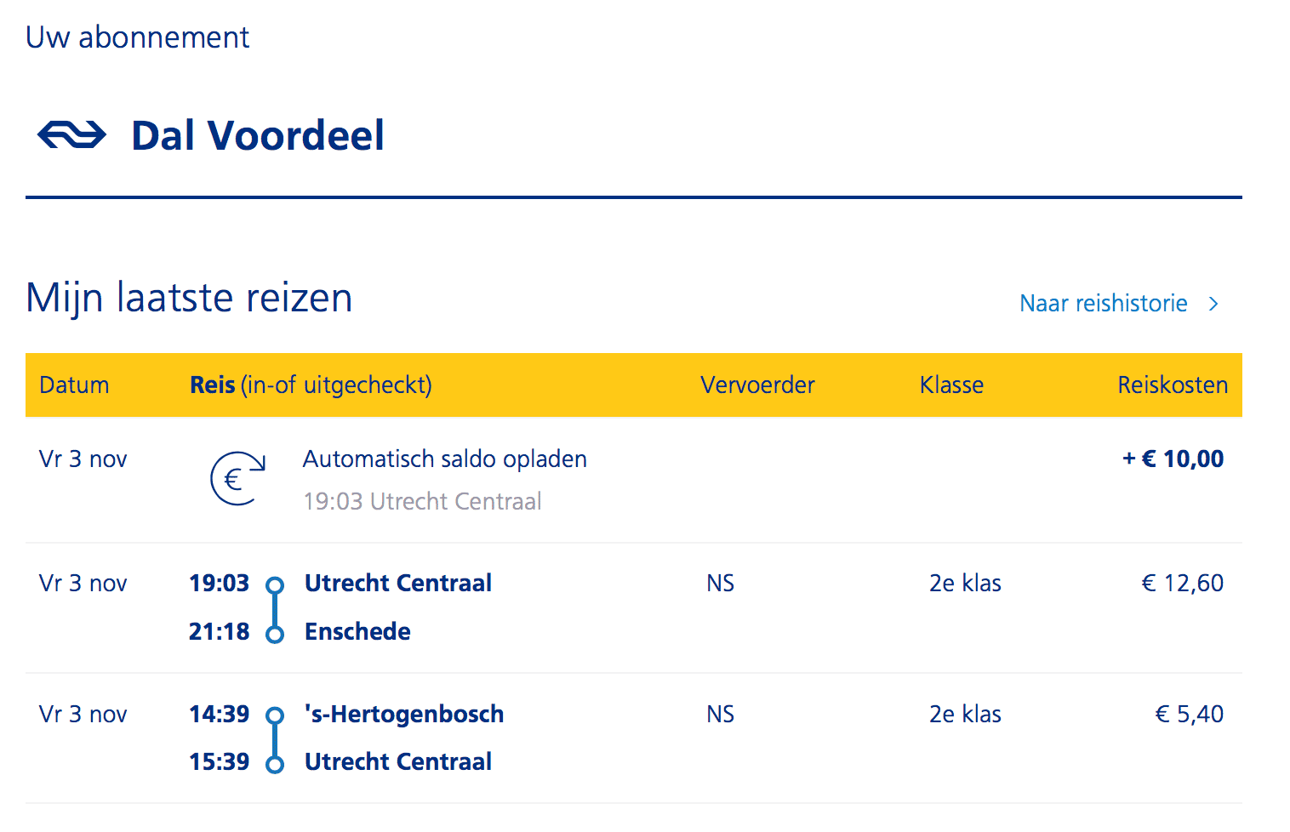Click the + € 10,00 top-up amount
Screen dimensions: 1290x832
(x=1173, y=459)
